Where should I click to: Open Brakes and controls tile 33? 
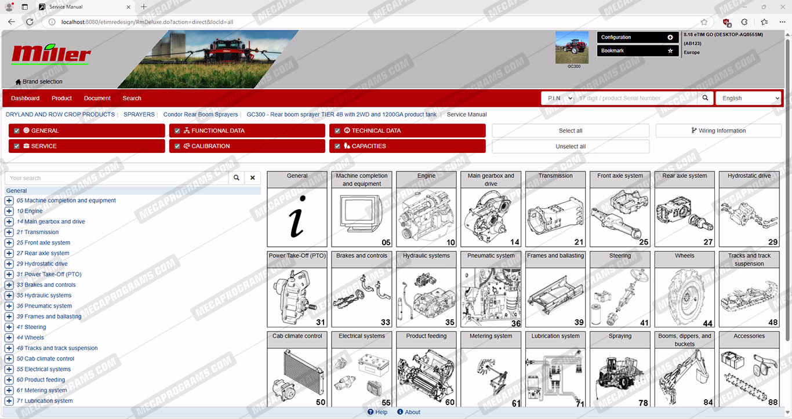point(362,289)
